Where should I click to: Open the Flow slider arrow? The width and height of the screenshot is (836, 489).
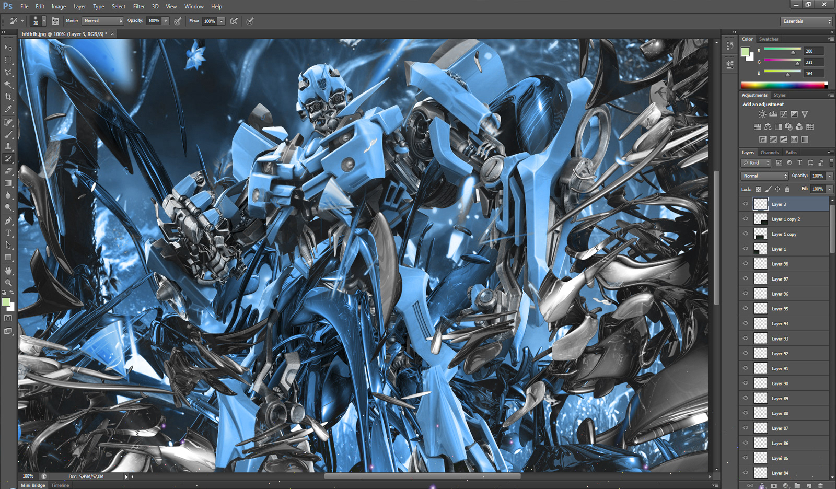[x=222, y=21]
